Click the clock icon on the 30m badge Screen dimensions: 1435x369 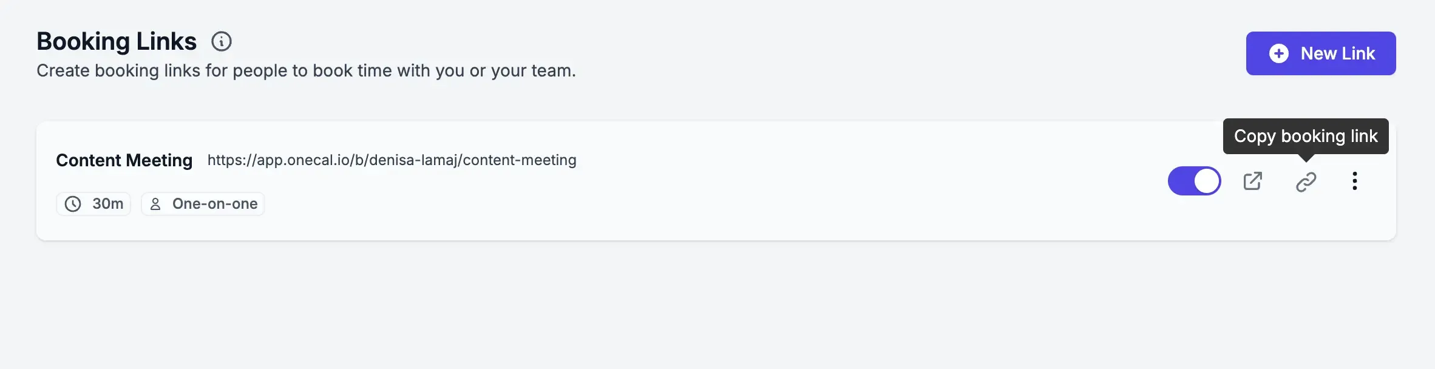click(73, 204)
